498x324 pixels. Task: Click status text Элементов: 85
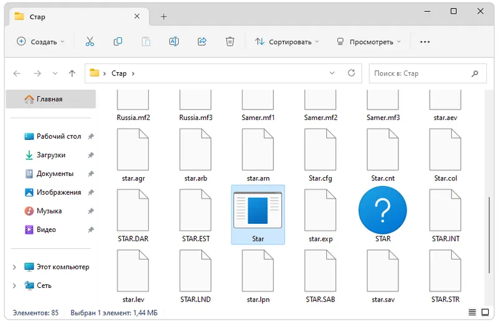tap(35, 313)
